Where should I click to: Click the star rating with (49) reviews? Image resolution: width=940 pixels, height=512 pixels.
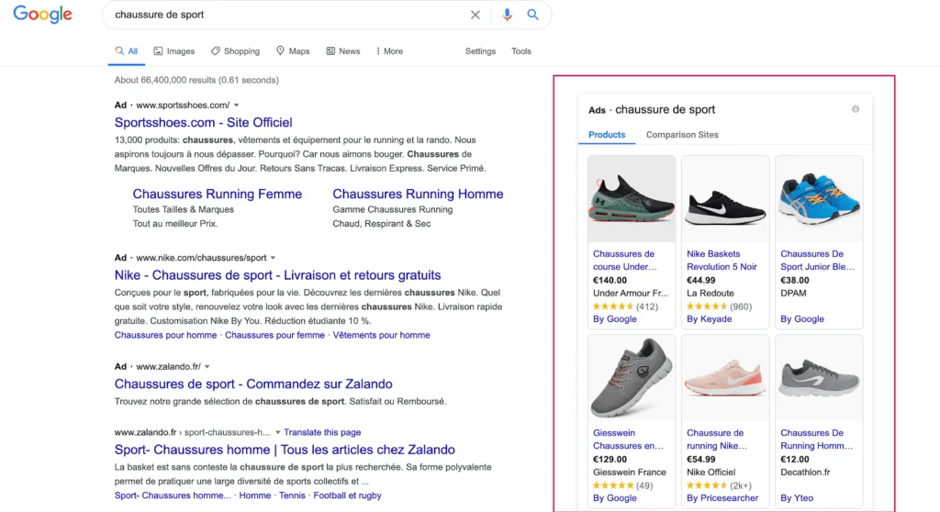(623, 485)
